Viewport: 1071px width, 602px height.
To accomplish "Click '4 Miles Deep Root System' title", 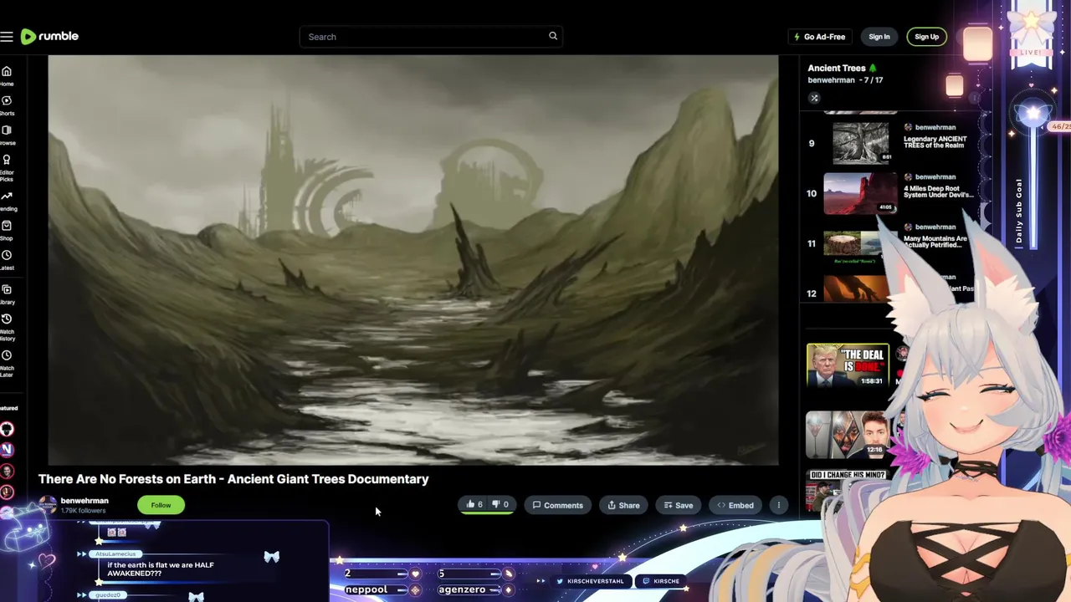I will click(x=938, y=191).
